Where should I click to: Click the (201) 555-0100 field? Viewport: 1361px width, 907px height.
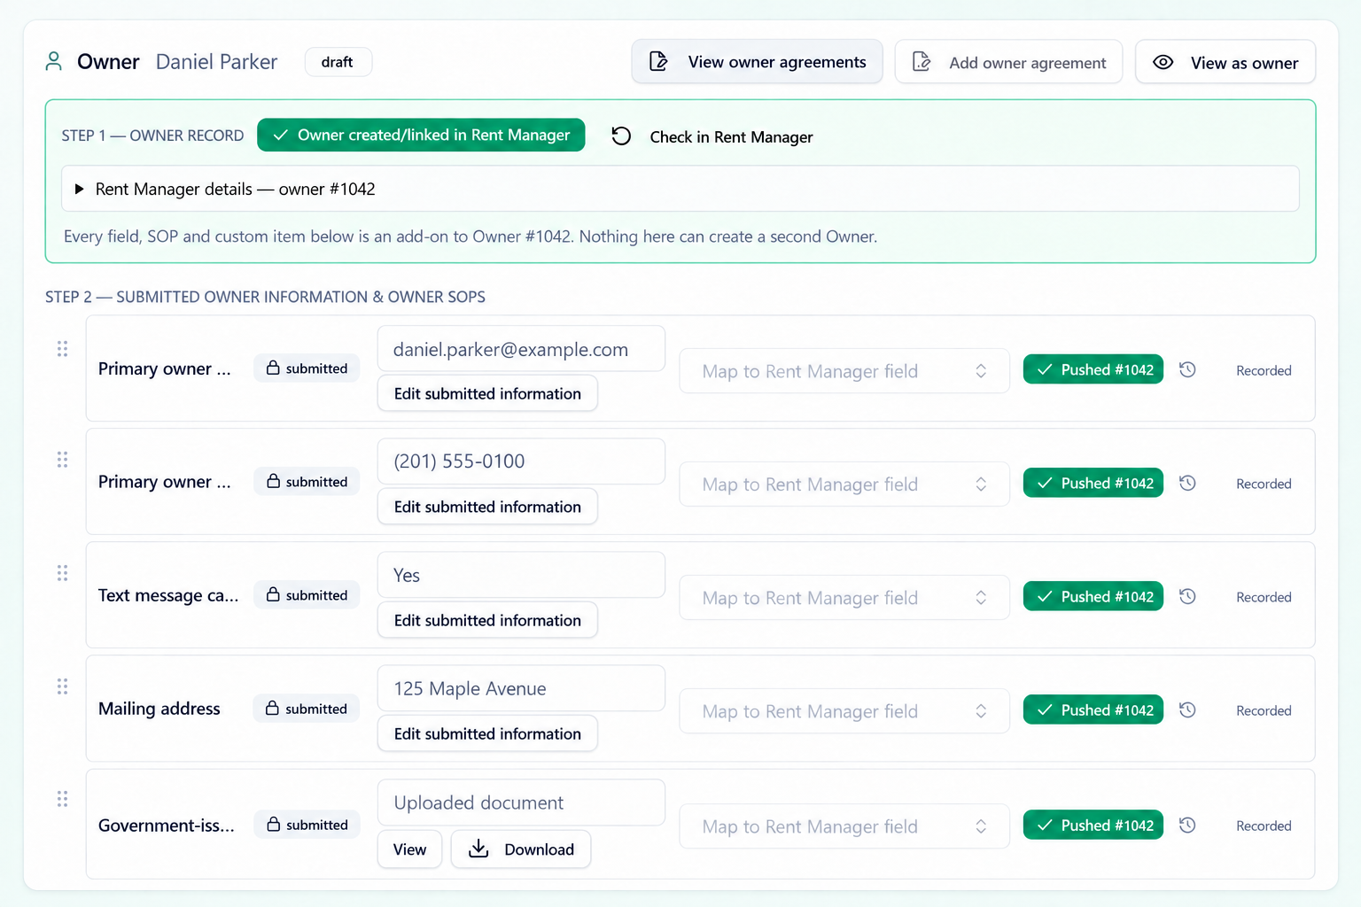(521, 461)
